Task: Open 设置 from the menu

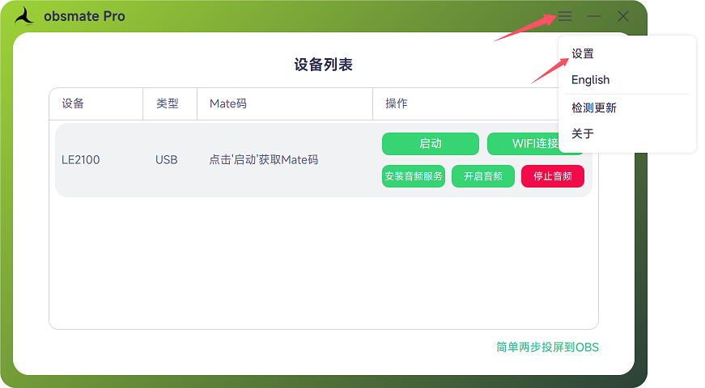Action: [x=583, y=54]
